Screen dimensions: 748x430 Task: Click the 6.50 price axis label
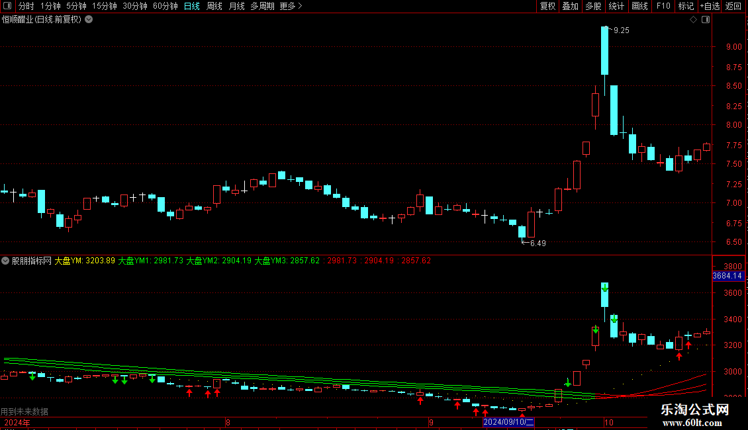(x=733, y=242)
